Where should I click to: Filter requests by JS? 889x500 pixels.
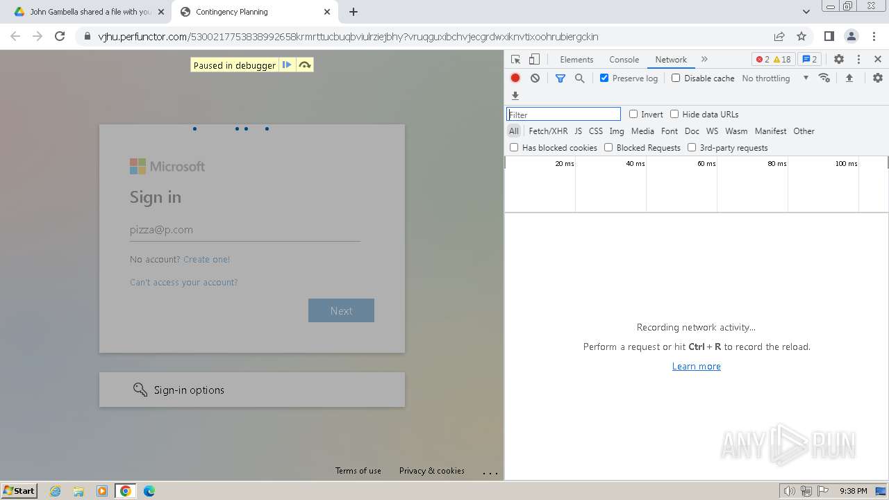tap(578, 131)
